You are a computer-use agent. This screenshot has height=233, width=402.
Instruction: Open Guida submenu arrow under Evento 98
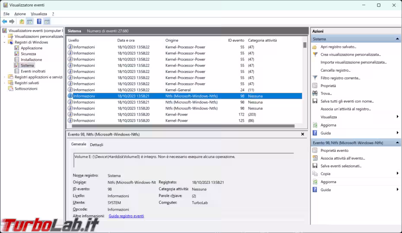(397, 189)
